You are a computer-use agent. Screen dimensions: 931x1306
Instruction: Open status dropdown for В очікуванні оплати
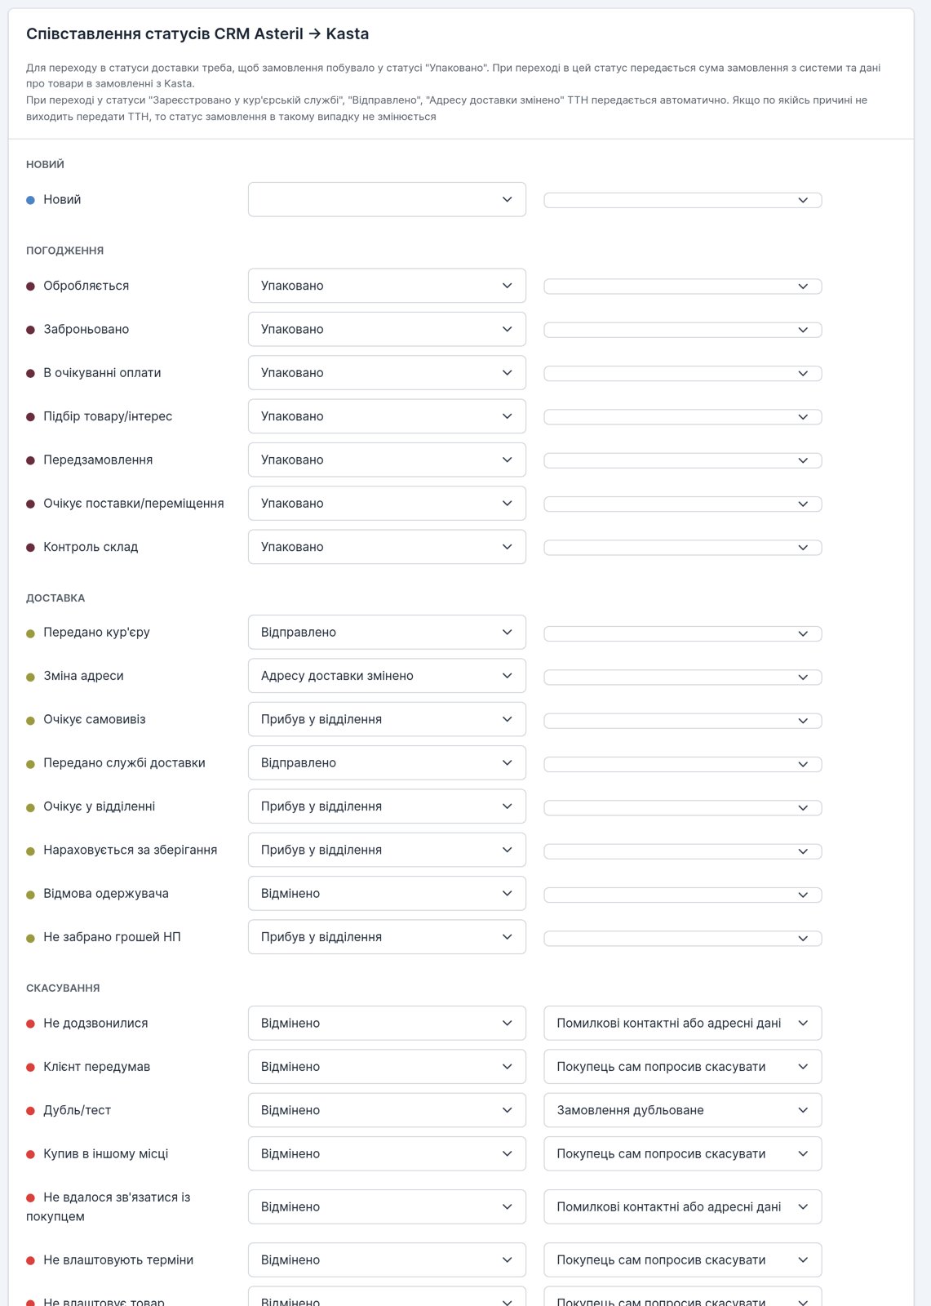(x=387, y=372)
